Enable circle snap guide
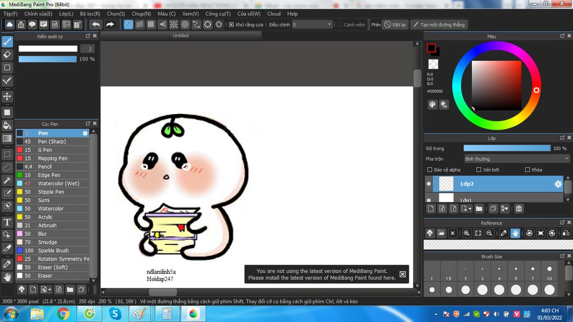Screen dimensions: 573x322 click(x=185, y=25)
